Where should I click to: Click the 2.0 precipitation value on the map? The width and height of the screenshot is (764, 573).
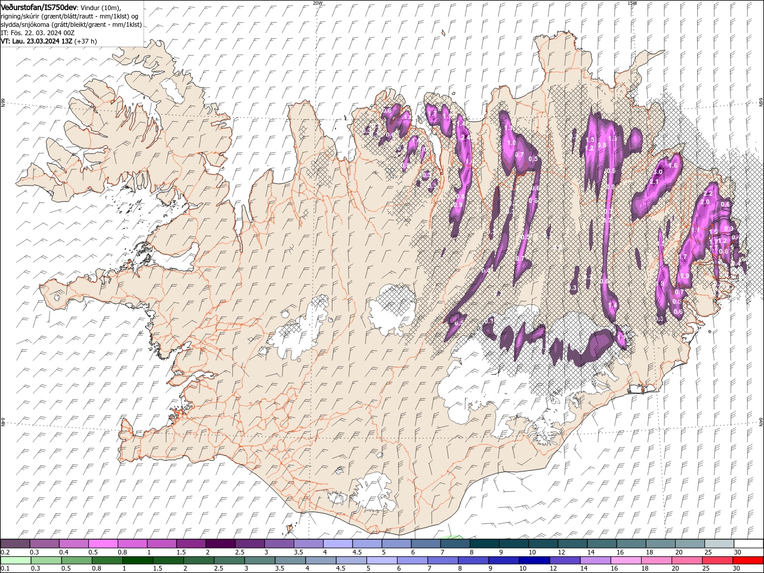click(705, 202)
